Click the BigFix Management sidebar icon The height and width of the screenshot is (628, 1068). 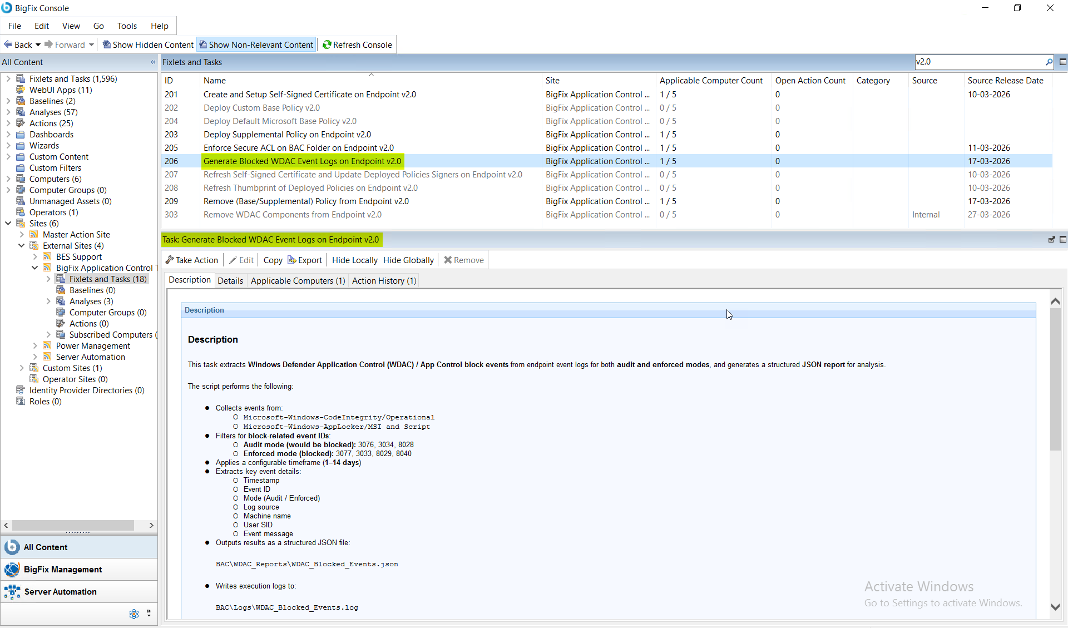click(x=12, y=569)
